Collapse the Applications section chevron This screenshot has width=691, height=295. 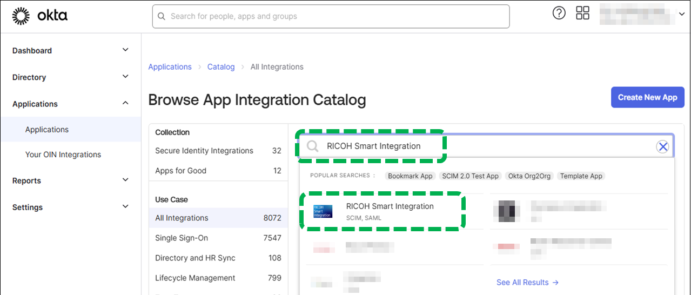tap(125, 103)
